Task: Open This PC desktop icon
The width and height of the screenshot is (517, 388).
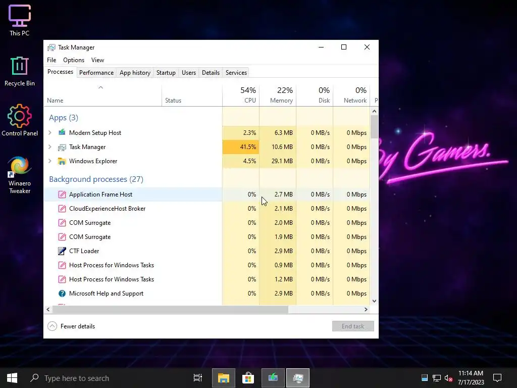Action: (20, 20)
